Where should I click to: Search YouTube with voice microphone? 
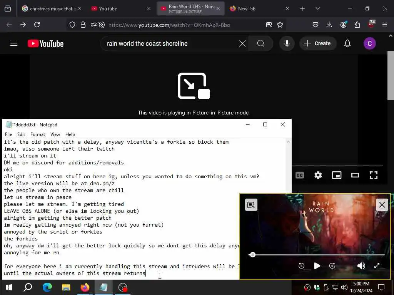point(287,43)
